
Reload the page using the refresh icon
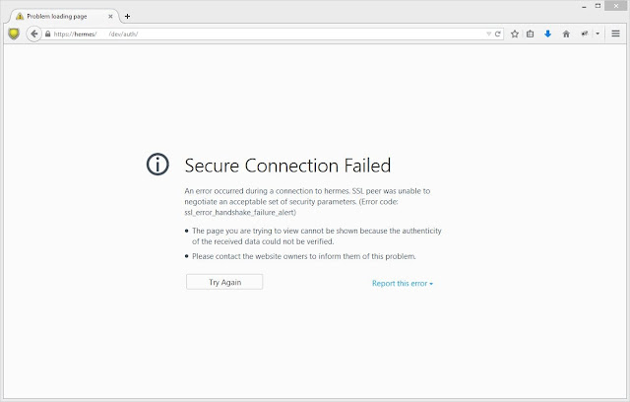pyautogui.click(x=499, y=33)
